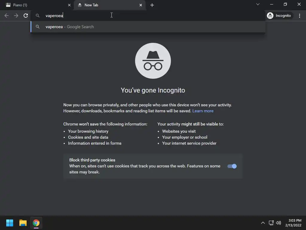Click the magnifier icon in the suggestion row
The height and width of the screenshot is (230, 306).
point(37,27)
